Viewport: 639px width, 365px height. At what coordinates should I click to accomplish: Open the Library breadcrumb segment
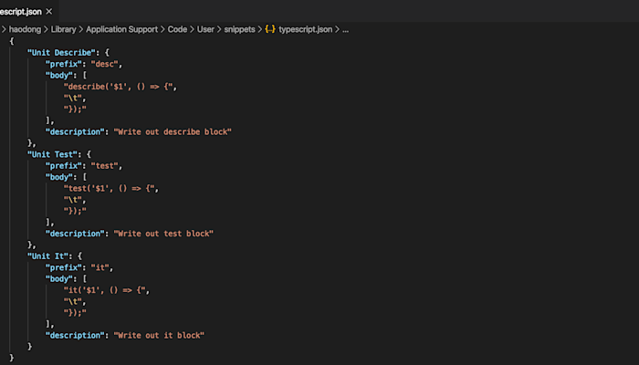pyautogui.click(x=63, y=29)
